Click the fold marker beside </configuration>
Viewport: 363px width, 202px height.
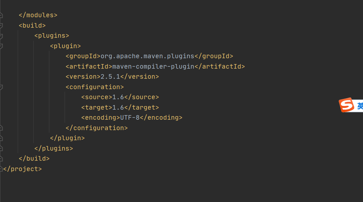[x=1, y=128]
